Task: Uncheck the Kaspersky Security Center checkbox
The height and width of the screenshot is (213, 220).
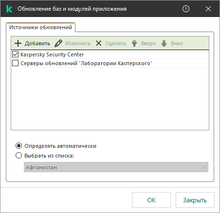Action: coord(15,54)
